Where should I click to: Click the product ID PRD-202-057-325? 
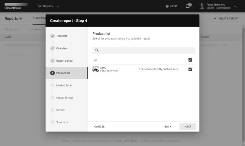click(109, 71)
